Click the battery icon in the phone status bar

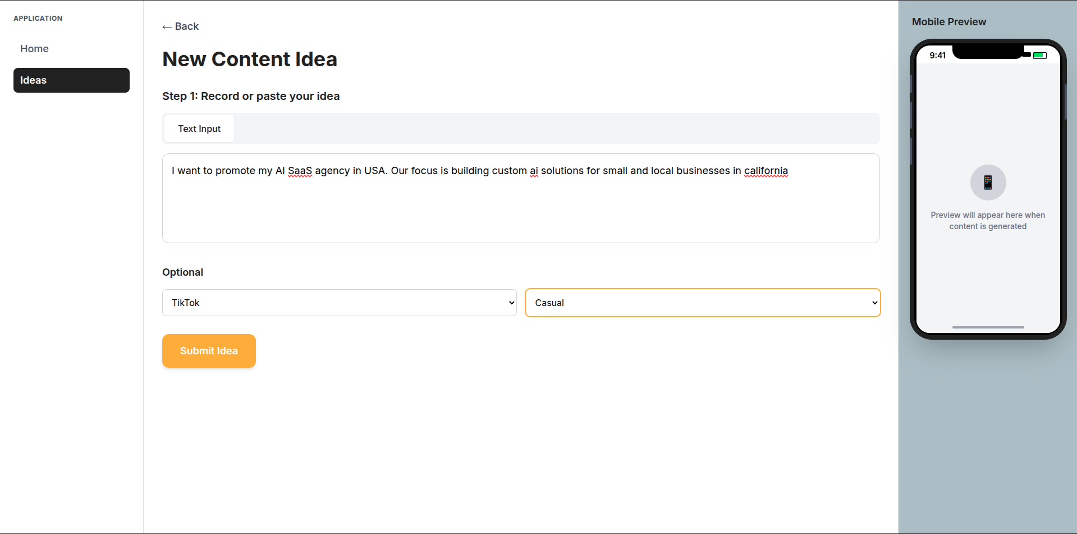1039,56
